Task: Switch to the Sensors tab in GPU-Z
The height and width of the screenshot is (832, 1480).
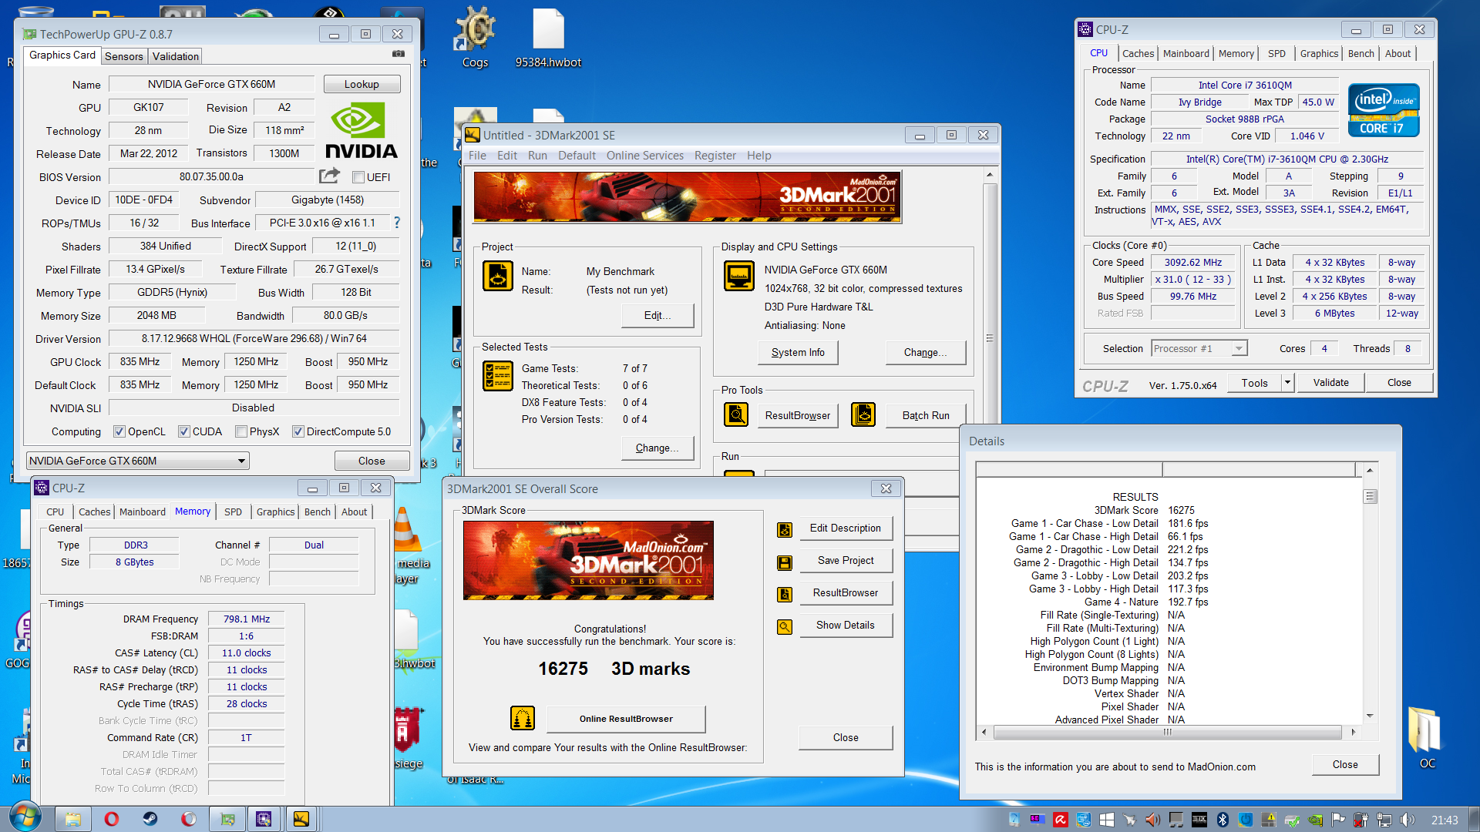Action: [124, 56]
